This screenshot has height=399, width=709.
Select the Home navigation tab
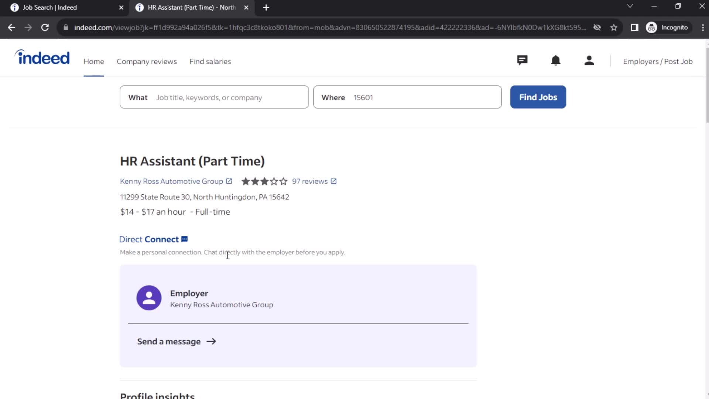[x=93, y=61]
